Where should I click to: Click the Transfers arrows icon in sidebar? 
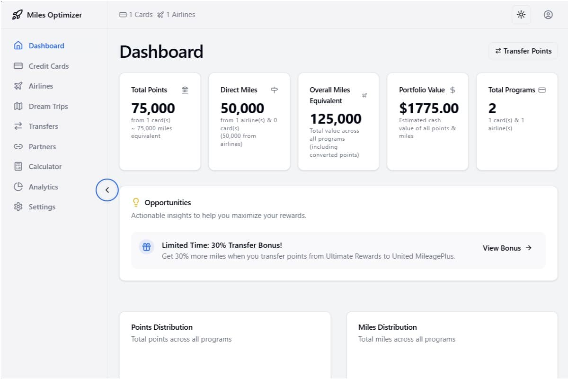[18, 126]
